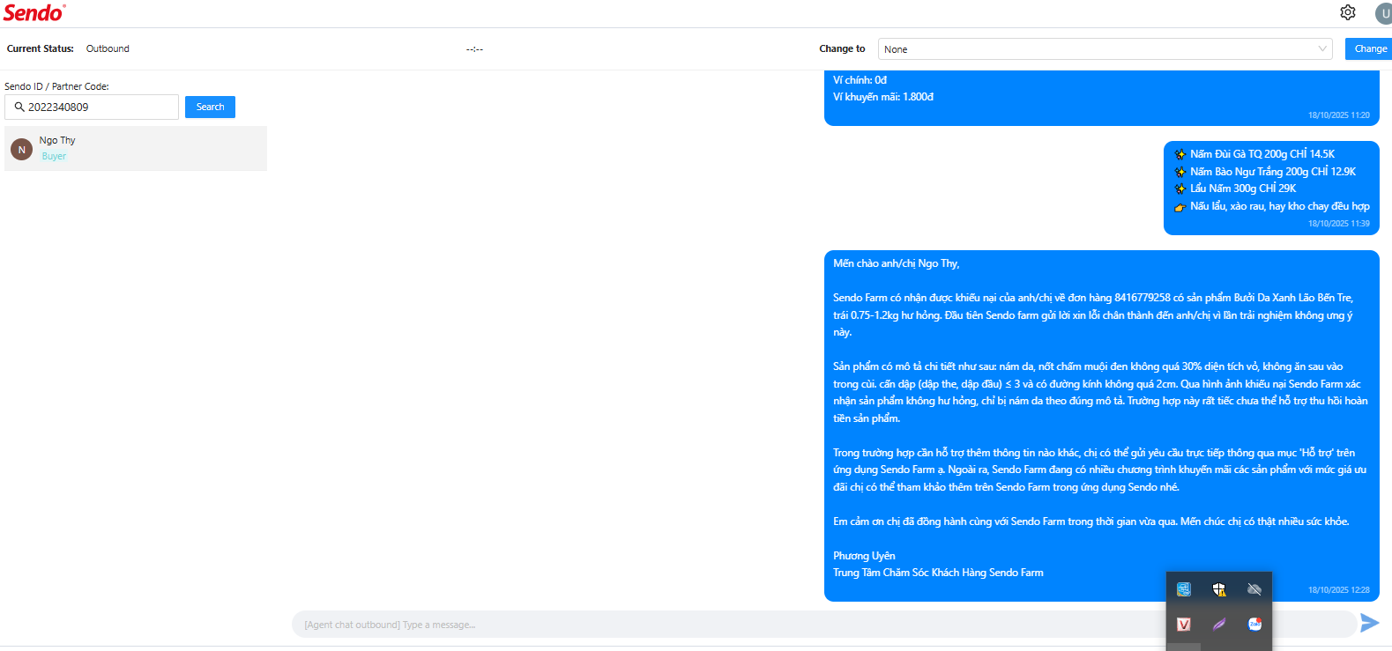Click the Sendo logo
This screenshot has height=651, width=1392.
(x=34, y=12)
